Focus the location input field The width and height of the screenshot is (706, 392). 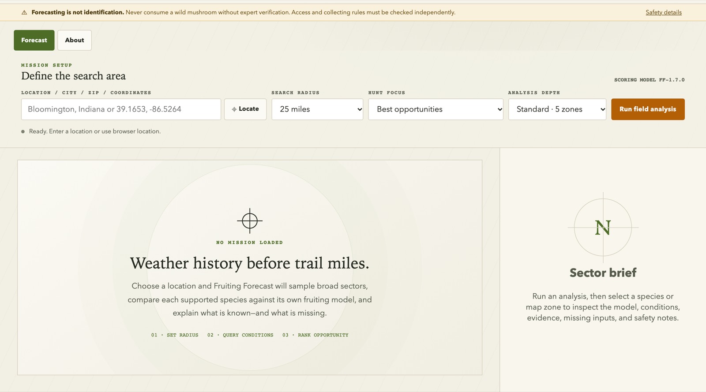[x=121, y=109]
